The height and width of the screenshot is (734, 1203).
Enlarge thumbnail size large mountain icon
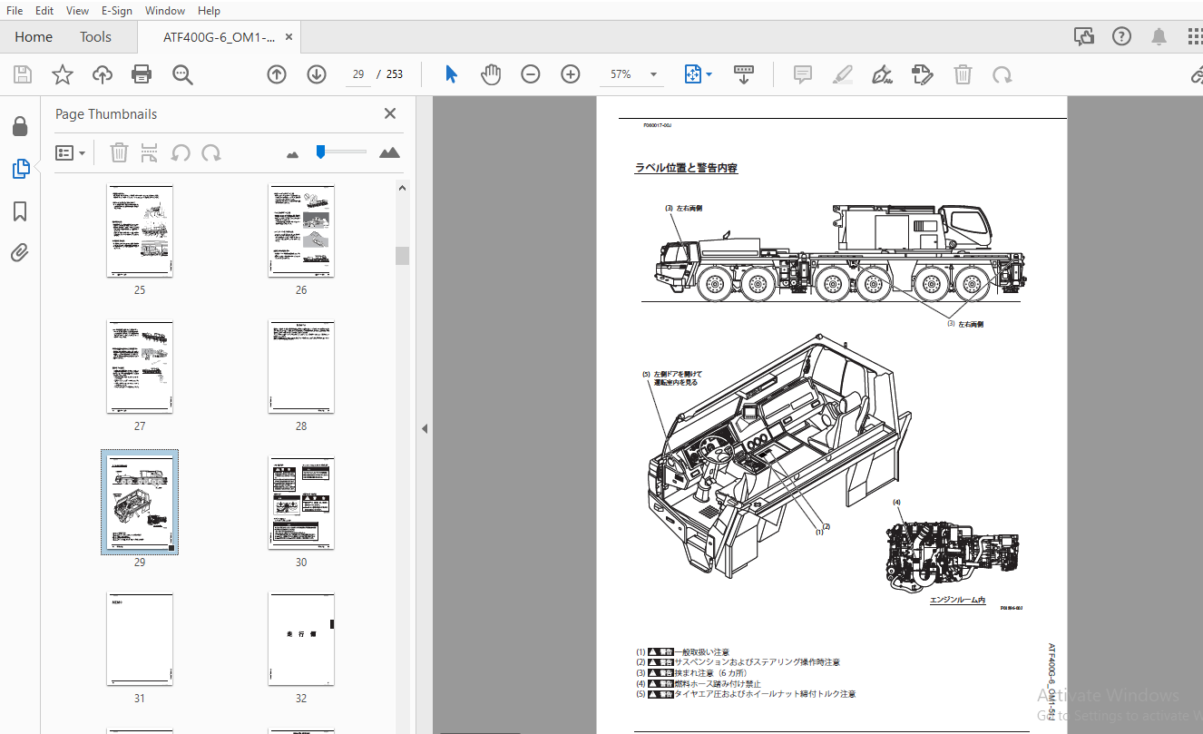coord(390,152)
